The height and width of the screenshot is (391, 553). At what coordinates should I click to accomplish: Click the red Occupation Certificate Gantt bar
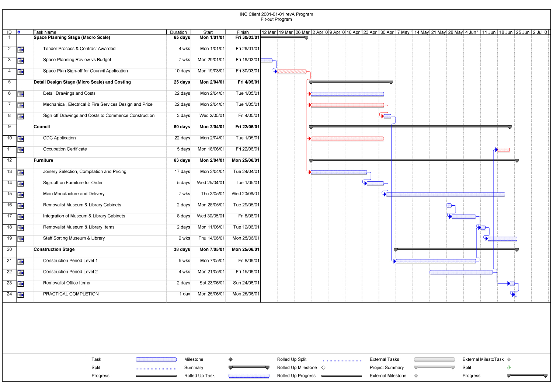click(504, 150)
